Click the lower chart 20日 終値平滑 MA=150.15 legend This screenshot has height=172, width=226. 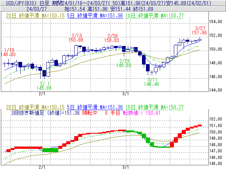pos(35,107)
